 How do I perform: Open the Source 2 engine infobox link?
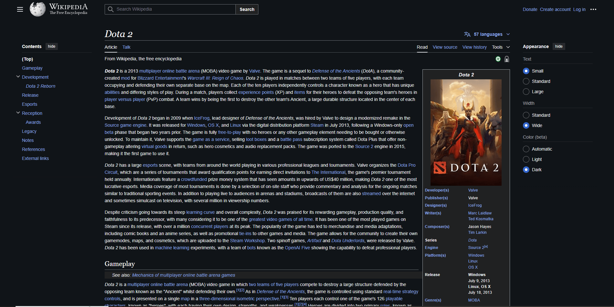pos(476,248)
